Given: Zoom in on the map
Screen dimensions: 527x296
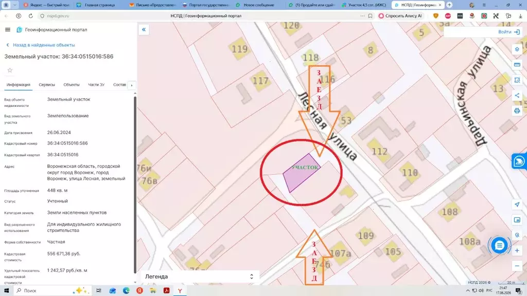Looking at the screenshot, I should [x=517, y=251].
